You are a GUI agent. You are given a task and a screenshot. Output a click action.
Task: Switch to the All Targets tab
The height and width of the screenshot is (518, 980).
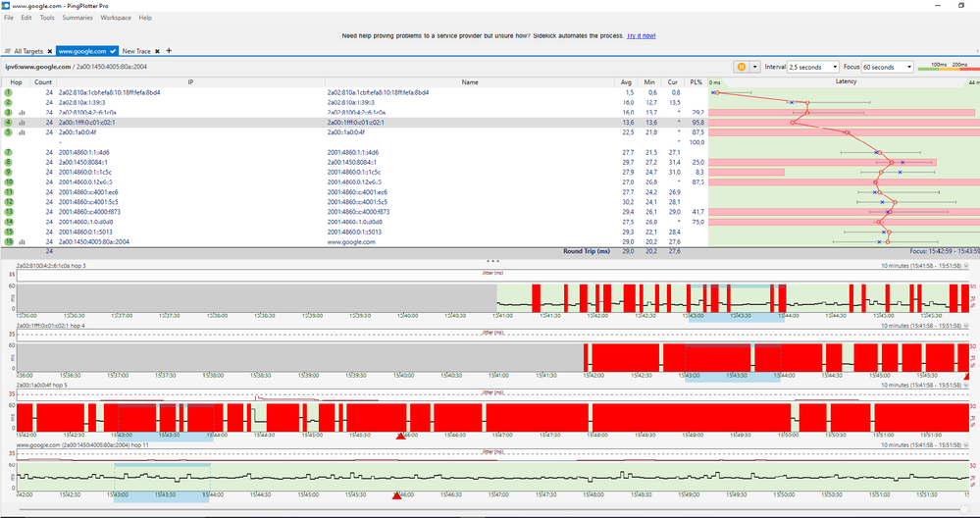pyautogui.click(x=26, y=50)
